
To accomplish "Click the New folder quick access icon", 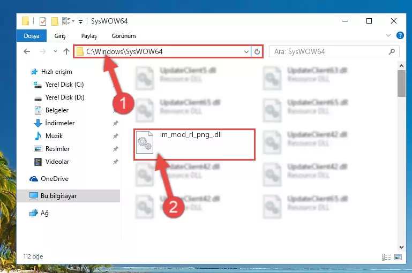I will coord(55,21).
